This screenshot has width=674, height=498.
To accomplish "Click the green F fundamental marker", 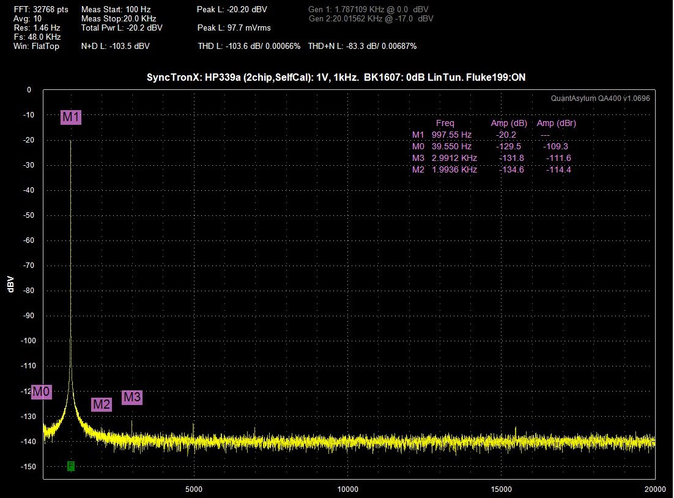I will [71, 466].
